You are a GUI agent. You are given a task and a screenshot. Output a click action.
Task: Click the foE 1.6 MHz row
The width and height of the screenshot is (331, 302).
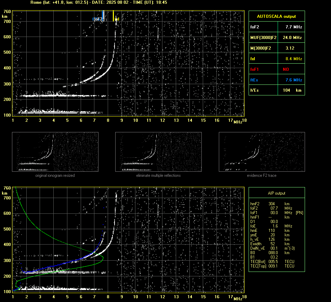tap(272, 226)
